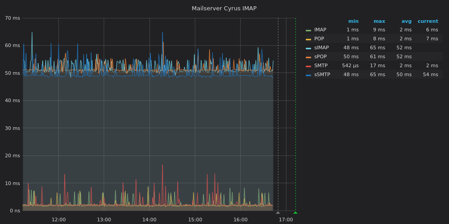This screenshot has height=224, width=449.
Task: Select the sPOP legend label
Action: (x=321, y=57)
